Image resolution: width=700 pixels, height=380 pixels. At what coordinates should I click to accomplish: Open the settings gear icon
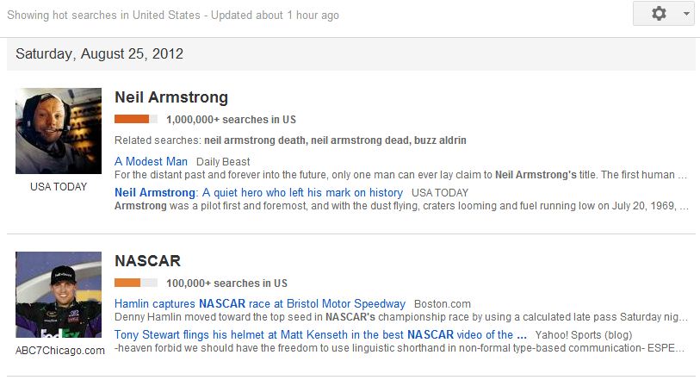pyautogui.click(x=659, y=14)
